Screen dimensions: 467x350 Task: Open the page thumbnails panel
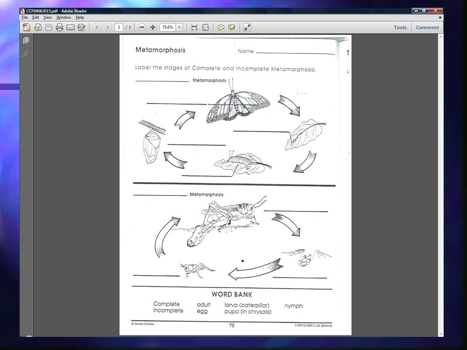pyautogui.click(x=26, y=40)
